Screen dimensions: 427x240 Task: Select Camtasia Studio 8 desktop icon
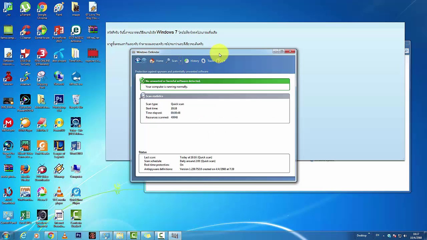coord(76,219)
